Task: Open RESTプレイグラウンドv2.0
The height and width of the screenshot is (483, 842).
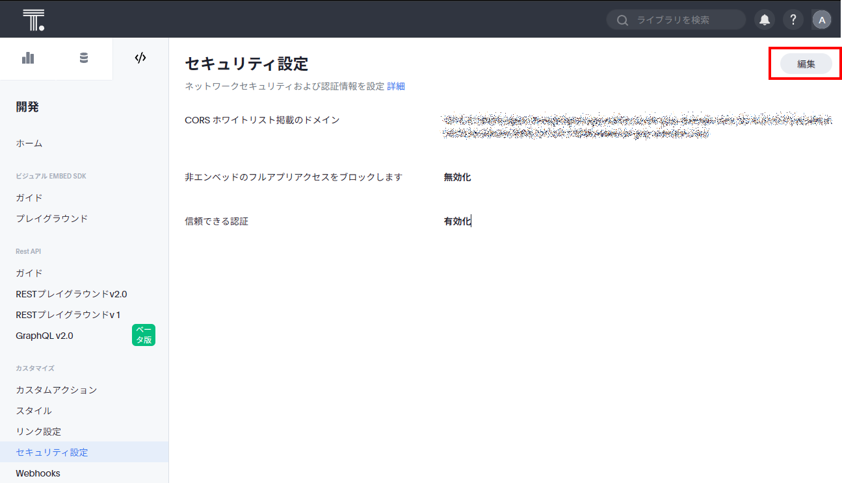Action: 72,294
